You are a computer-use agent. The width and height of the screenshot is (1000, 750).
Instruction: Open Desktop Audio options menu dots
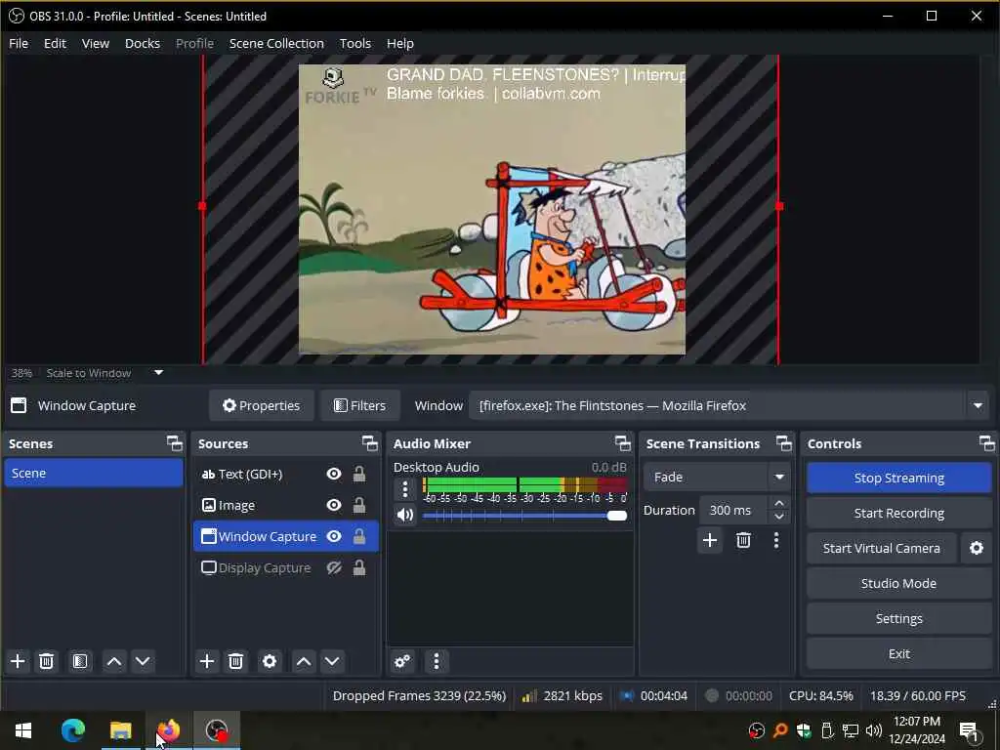pos(405,489)
